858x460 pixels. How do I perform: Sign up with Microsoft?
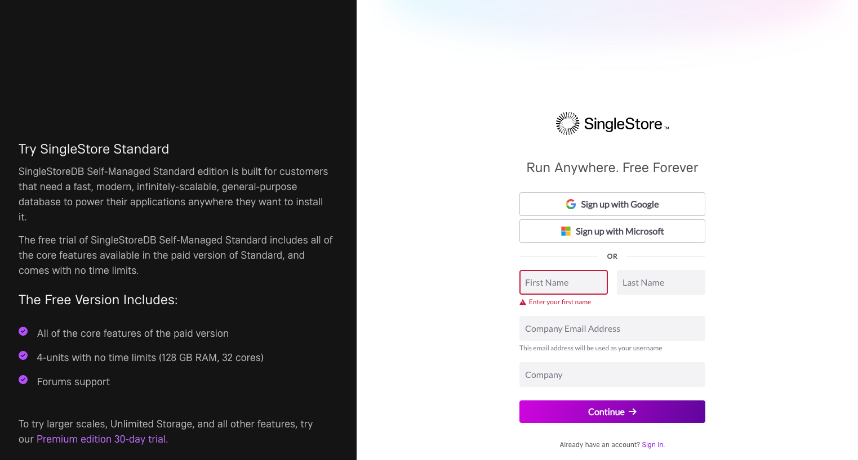(x=612, y=231)
